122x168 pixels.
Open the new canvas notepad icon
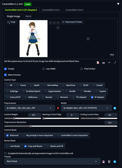pos(98,63)
